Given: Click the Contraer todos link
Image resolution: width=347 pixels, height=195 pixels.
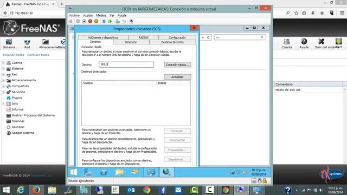Looking at the screenshot, I should pyautogui.click(x=38, y=55).
